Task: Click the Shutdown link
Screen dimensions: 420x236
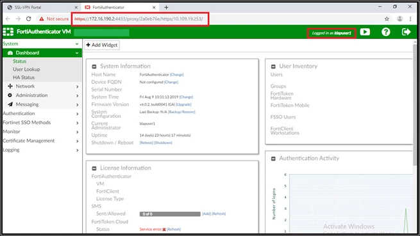Action: point(163,143)
